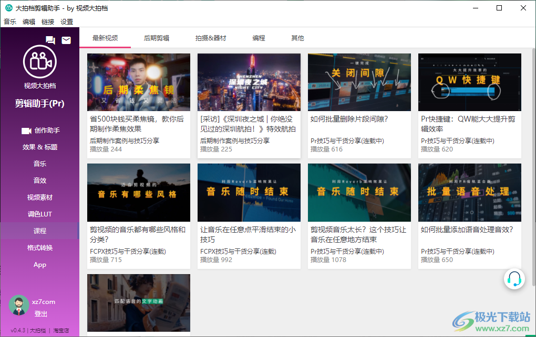Go to 创作助手 in the sidebar
The height and width of the screenshot is (337, 536).
(x=39, y=131)
